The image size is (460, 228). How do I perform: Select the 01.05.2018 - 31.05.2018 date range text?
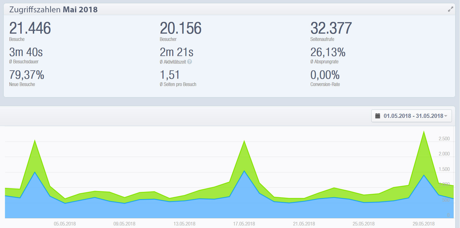413,116
